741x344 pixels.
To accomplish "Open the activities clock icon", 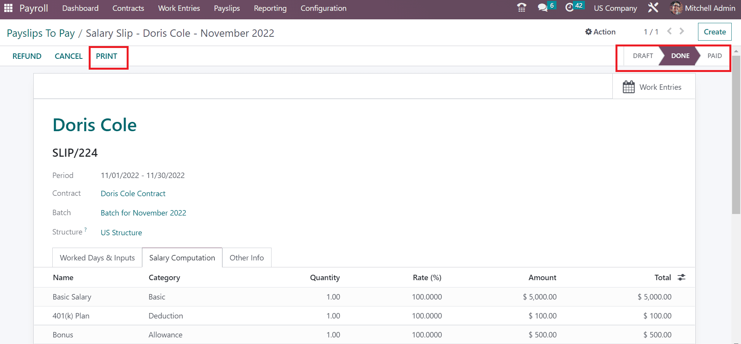I will point(569,8).
